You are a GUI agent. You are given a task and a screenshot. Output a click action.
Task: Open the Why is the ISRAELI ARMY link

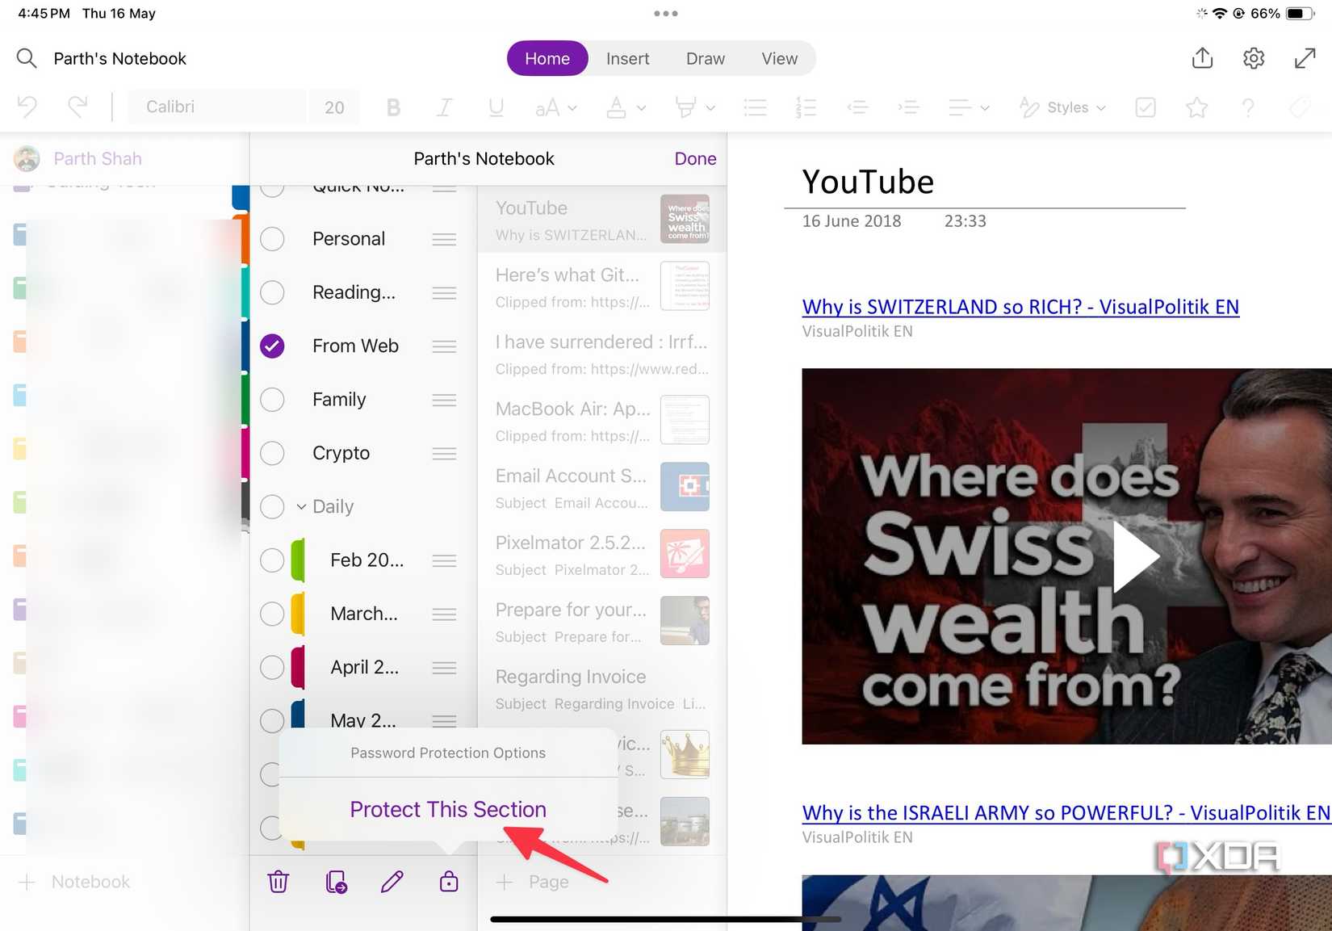click(x=1066, y=812)
